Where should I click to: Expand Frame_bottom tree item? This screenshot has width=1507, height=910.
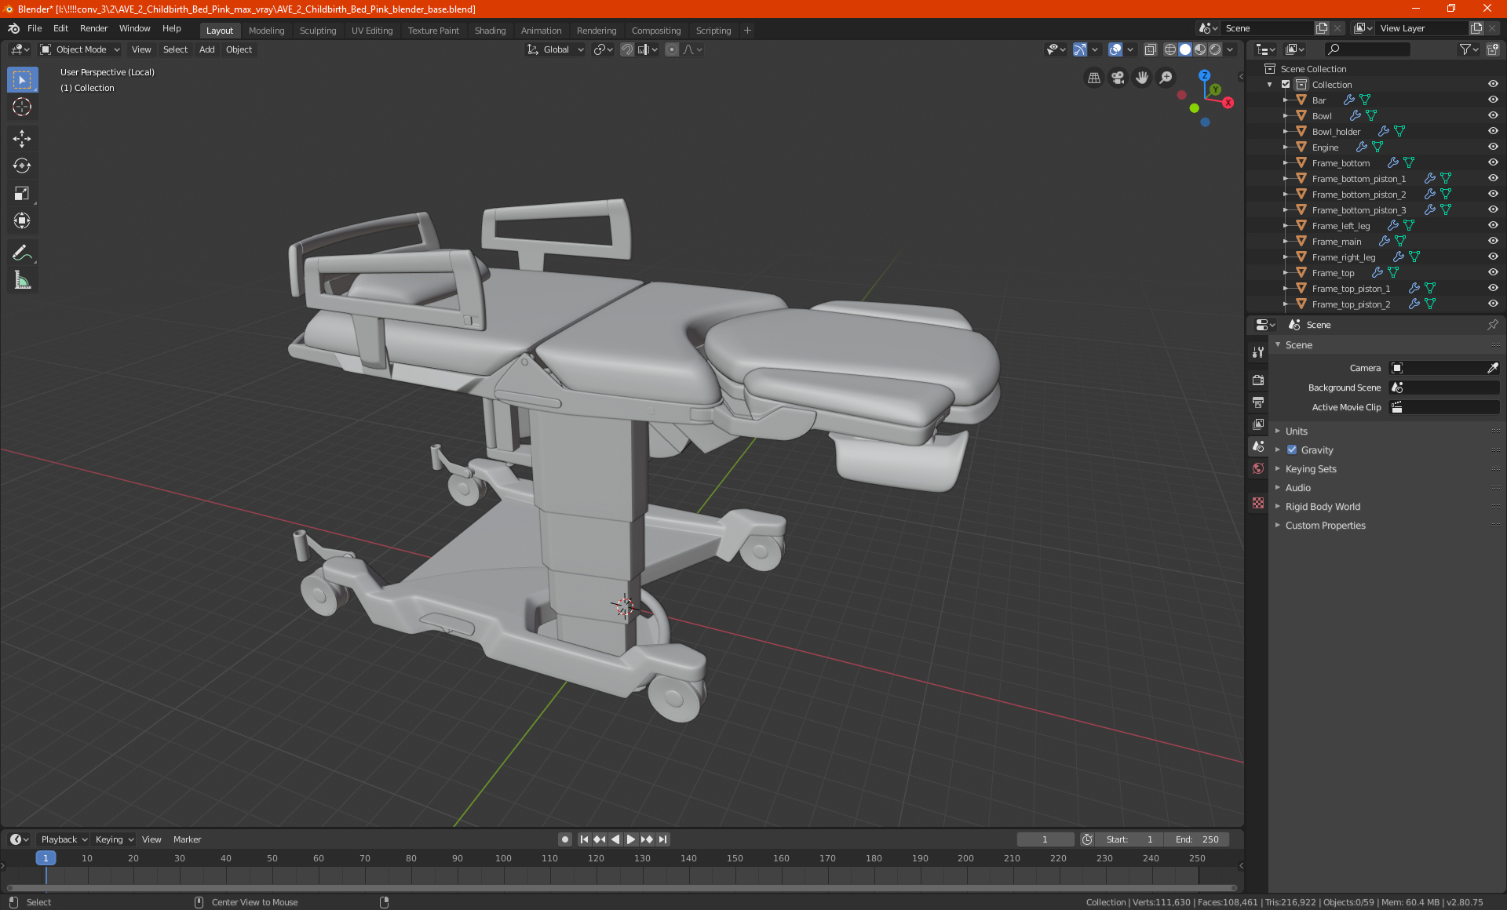point(1285,163)
